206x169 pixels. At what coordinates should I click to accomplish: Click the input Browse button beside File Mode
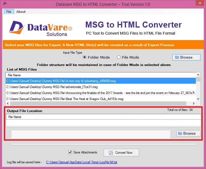186,57
